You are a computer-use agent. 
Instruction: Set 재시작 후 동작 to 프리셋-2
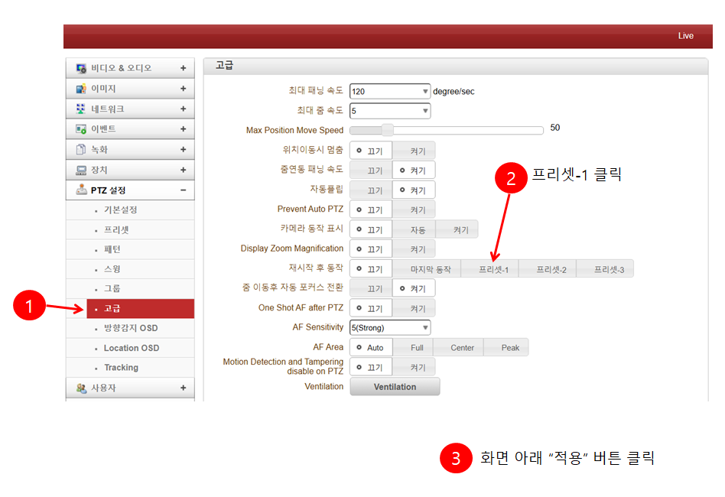(x=548, y=268)
